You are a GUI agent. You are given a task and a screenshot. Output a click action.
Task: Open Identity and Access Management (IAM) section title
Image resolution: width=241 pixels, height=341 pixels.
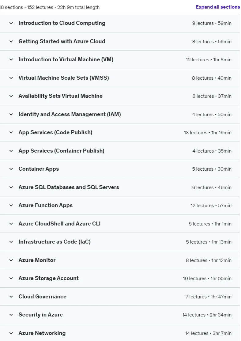pyautogui.click(x=70, y=114)
